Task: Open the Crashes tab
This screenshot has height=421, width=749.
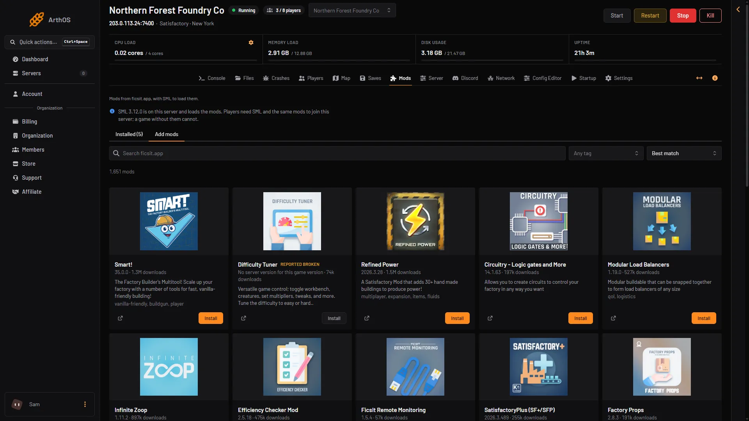Action: click(276, 78)
